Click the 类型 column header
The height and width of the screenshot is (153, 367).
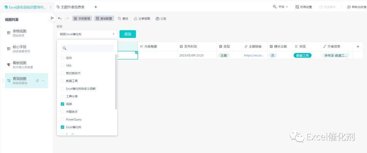coord(229,47)
